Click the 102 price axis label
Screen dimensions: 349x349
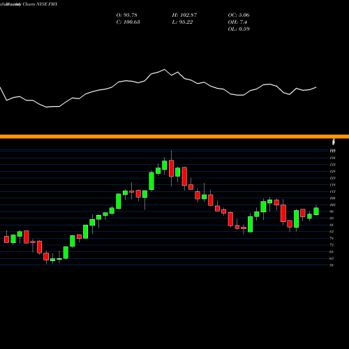coord(332,205)
